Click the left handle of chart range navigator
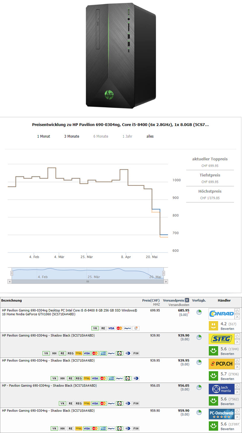242x433 pixels. click(x=11, y=273)
